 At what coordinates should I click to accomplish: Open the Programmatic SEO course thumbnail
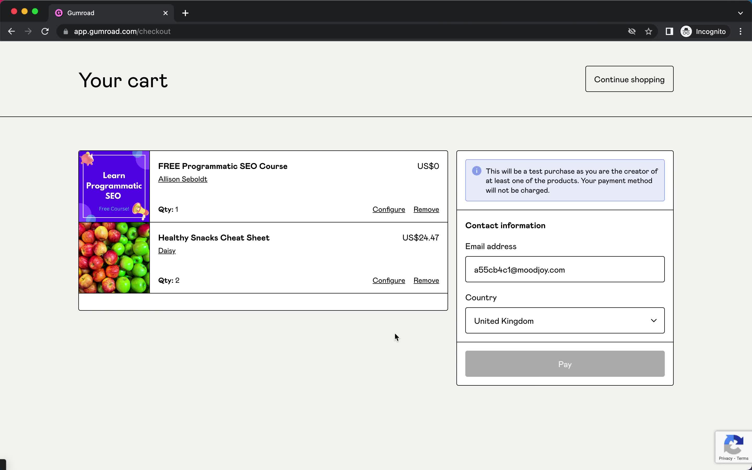tap(114, 186)
